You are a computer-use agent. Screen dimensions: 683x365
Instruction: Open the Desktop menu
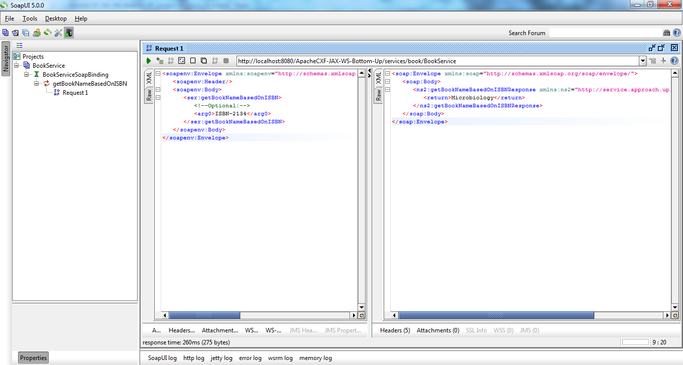56,19
